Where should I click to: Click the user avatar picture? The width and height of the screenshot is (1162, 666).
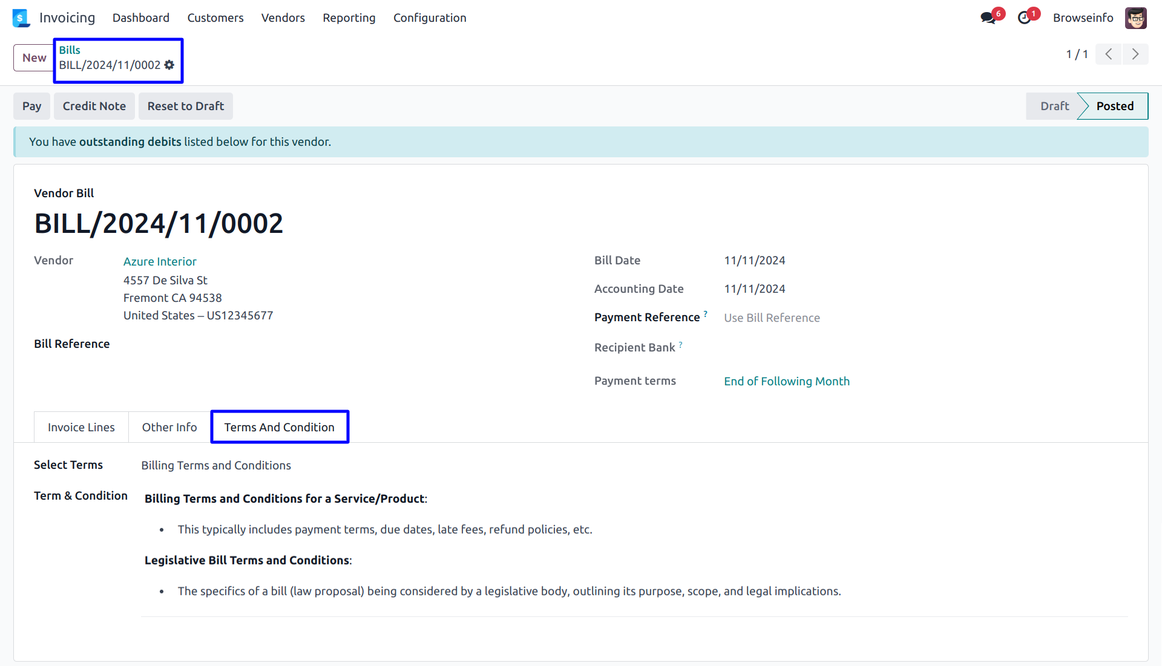coord(1136,18)
